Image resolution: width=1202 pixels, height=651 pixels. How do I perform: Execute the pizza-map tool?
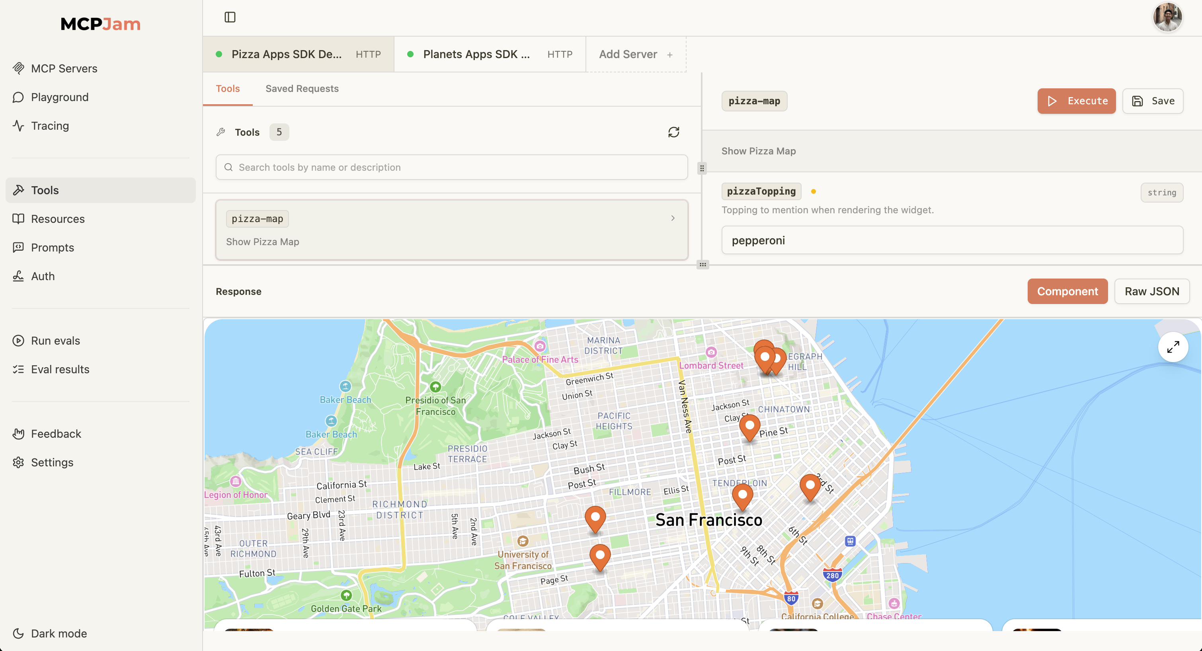click(x=1076, y=101)
